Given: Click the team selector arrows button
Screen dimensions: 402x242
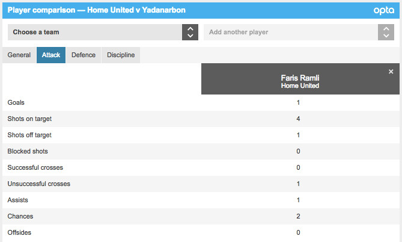Looking at the screenshot, I should click(x=190, y=32).
